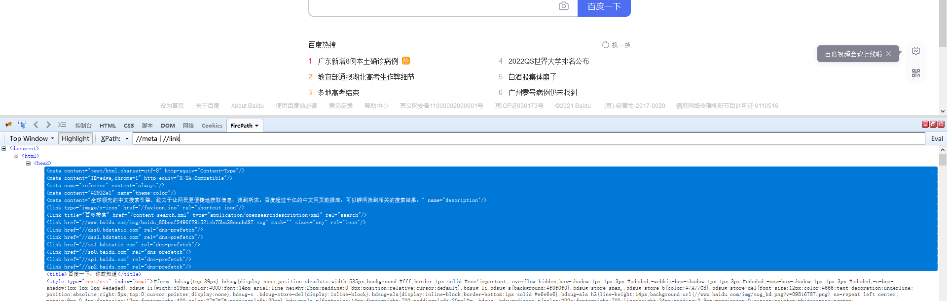Collapse the <document> node

[x=4, y=148]
